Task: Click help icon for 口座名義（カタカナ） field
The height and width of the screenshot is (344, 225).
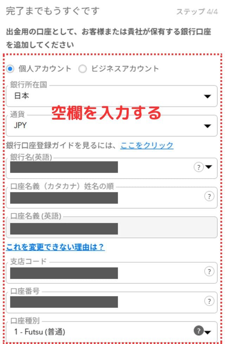Action: [209, 196]
